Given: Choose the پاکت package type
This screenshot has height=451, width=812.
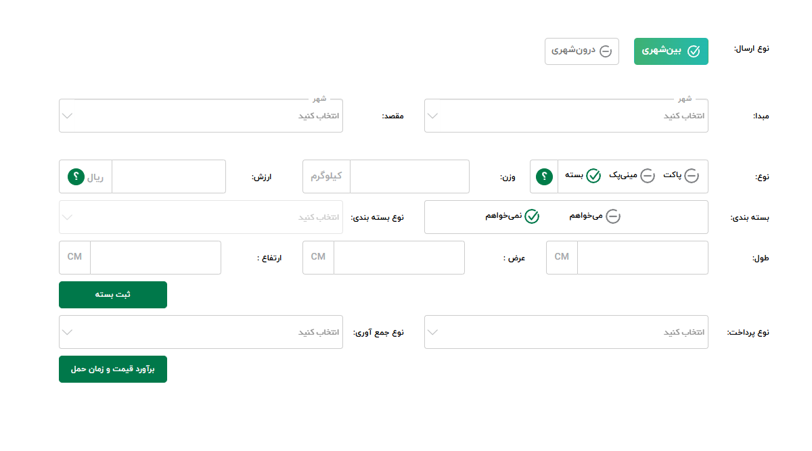Looking at the screenshot, I should [x=681, y=176].
